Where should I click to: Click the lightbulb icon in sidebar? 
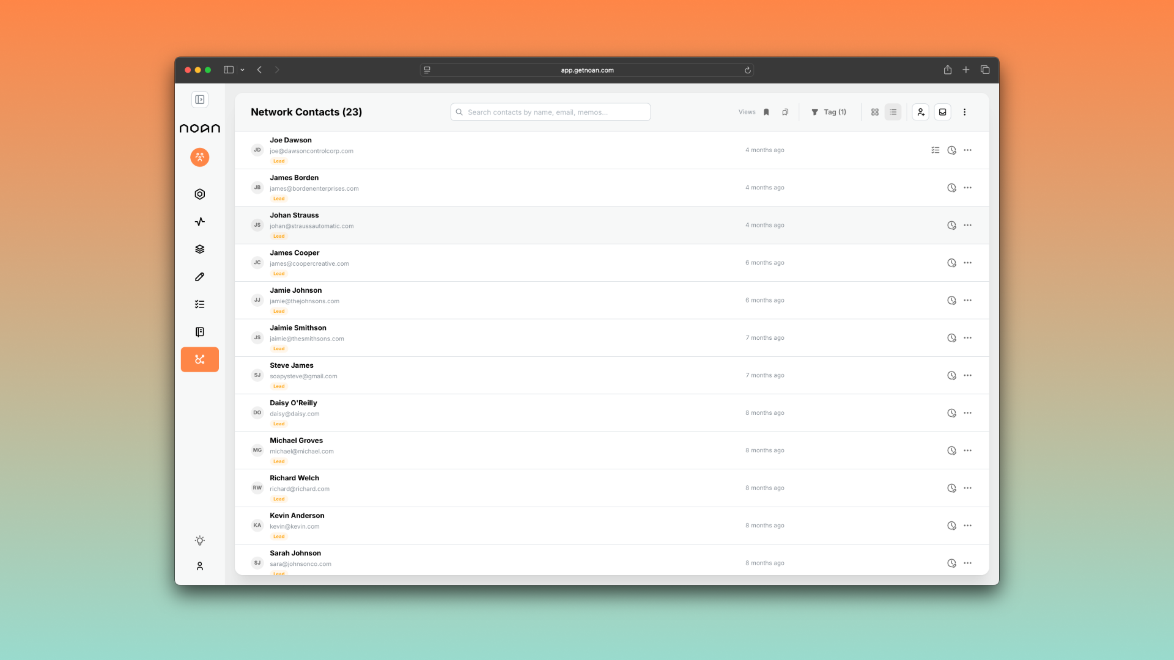tap(199, 541)
